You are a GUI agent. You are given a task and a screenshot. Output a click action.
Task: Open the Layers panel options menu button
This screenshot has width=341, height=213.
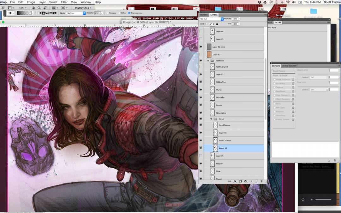[265, 15]
